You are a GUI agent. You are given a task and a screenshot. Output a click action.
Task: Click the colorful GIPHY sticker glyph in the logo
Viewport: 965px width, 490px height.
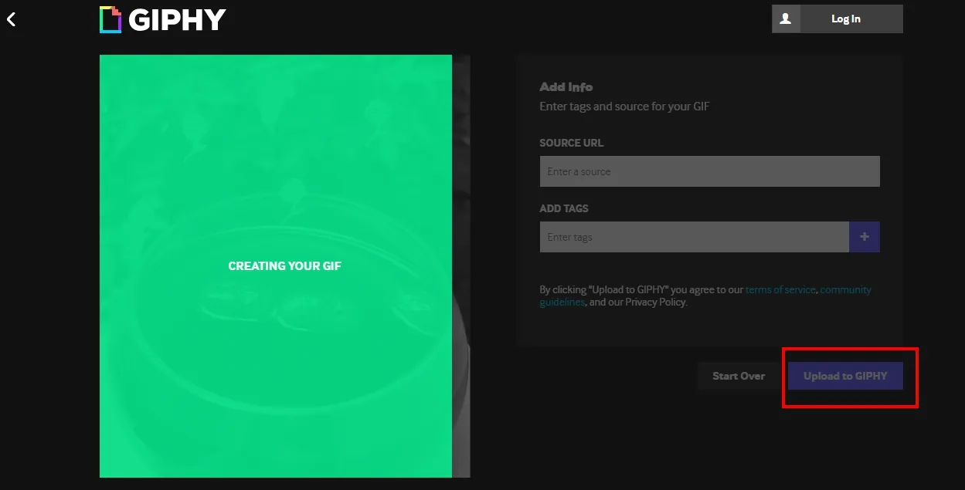pos(109,19)
